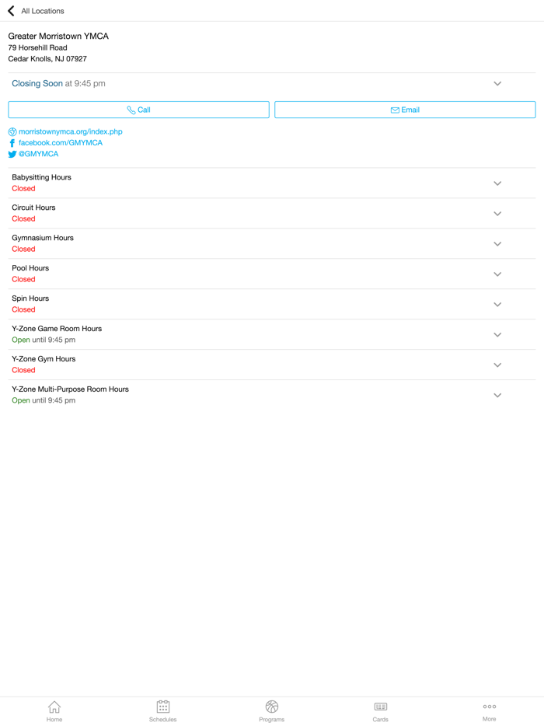The image size is (544, 726).
Task: Tap Closed status under Circuit Hours
Action: pos(23,218)
